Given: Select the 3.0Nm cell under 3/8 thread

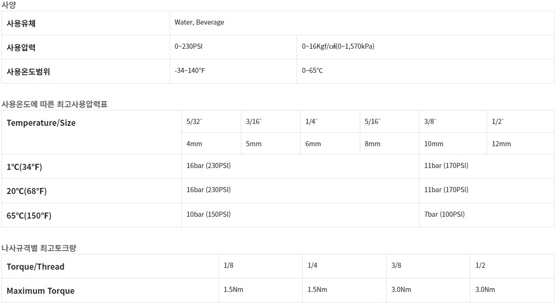Looking at the screenshot, I should point(401,290).
